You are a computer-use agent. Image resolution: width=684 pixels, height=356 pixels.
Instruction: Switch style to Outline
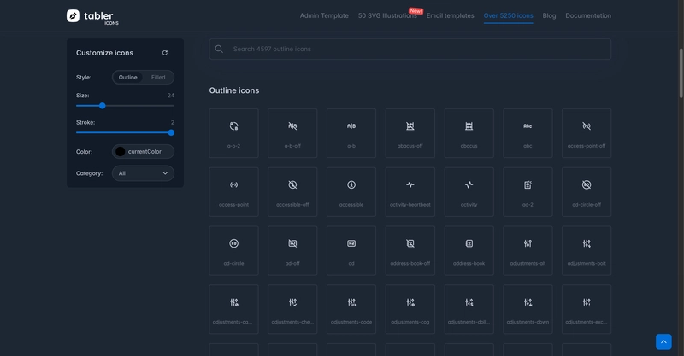pos(127,77)
